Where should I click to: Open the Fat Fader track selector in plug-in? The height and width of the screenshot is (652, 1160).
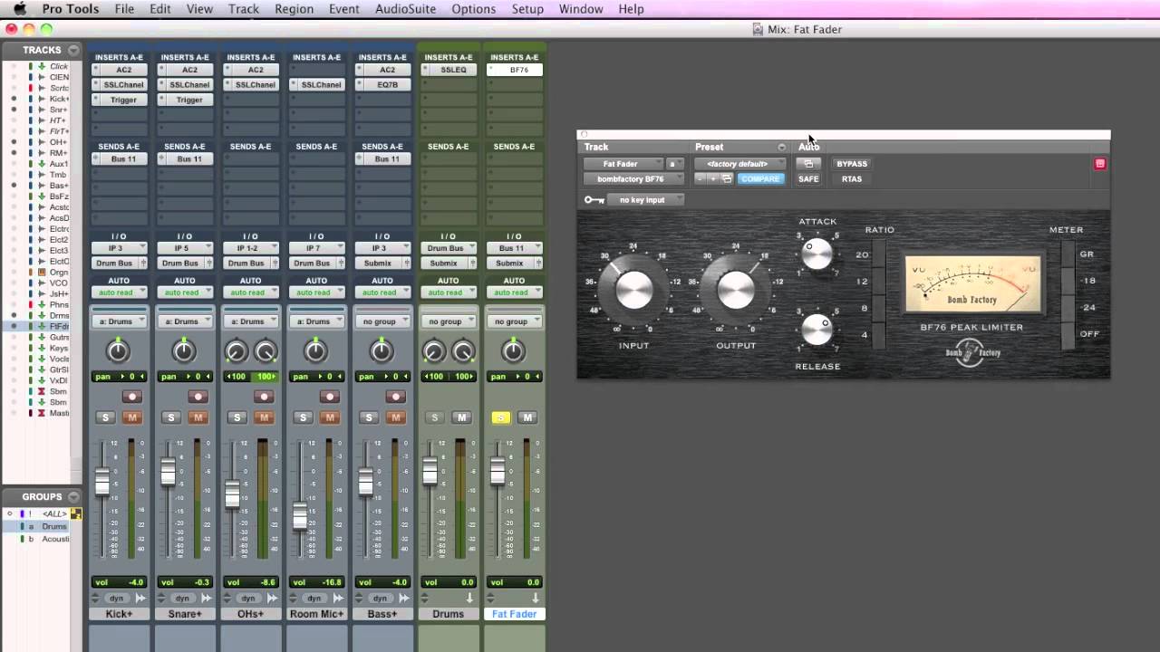[x=624, y=164]
